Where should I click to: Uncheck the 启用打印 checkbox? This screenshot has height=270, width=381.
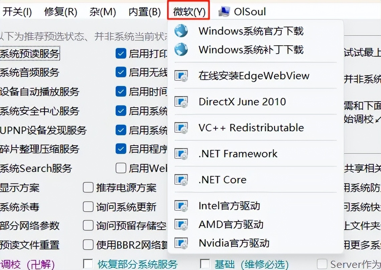point(121,53)
